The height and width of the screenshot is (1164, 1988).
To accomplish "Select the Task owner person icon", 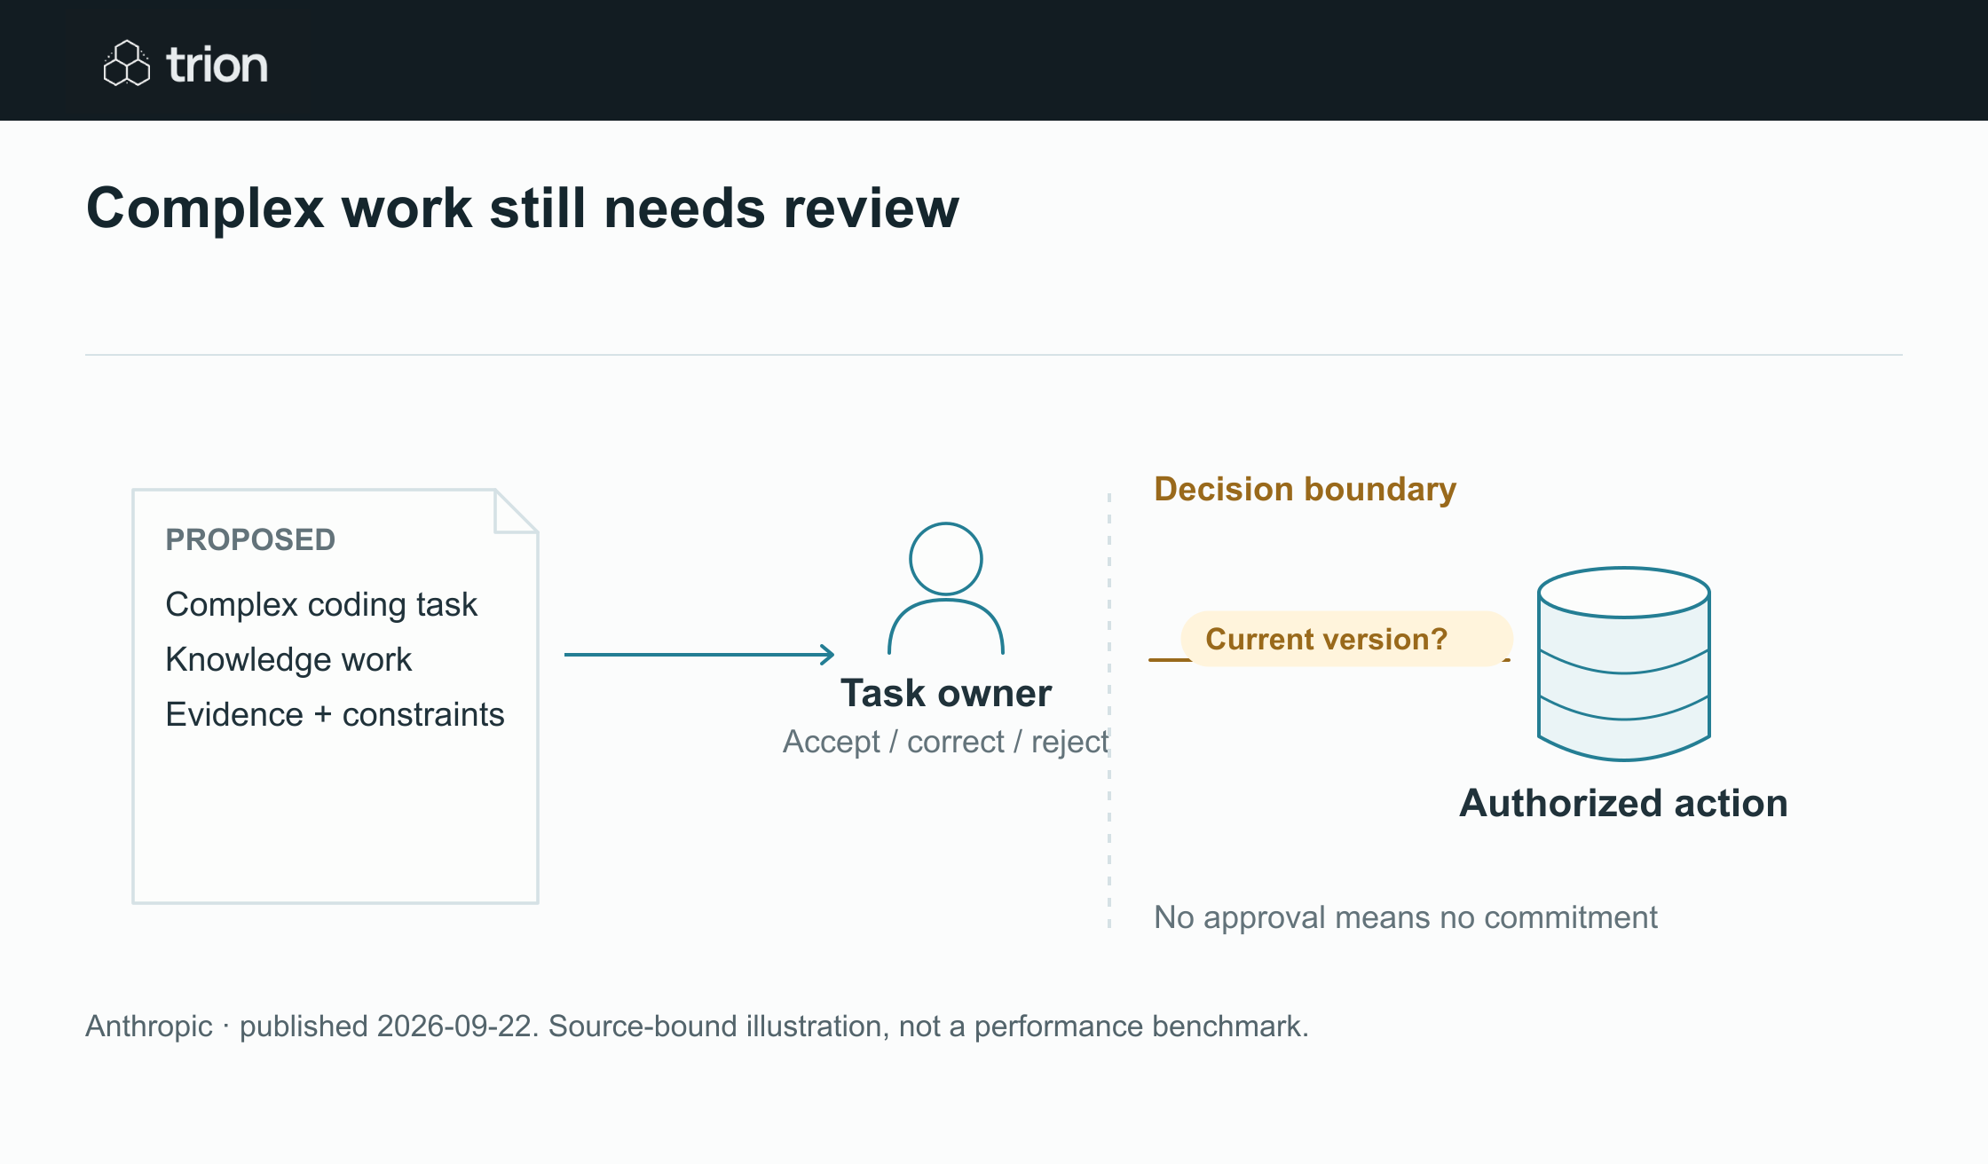I will click(x=946, y=588).
